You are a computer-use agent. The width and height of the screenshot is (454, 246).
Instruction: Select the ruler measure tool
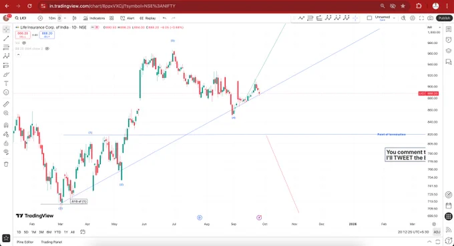coord(6,104)
